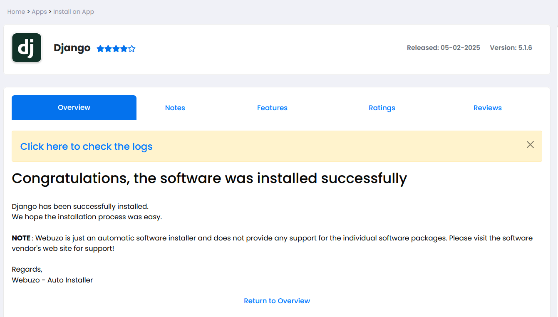Switch to the Notes tab
Screen dimensions: 558x317
click(x=175, y=108)
